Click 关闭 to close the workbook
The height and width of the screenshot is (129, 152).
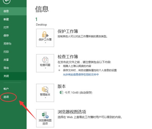[x=6, y=76]
